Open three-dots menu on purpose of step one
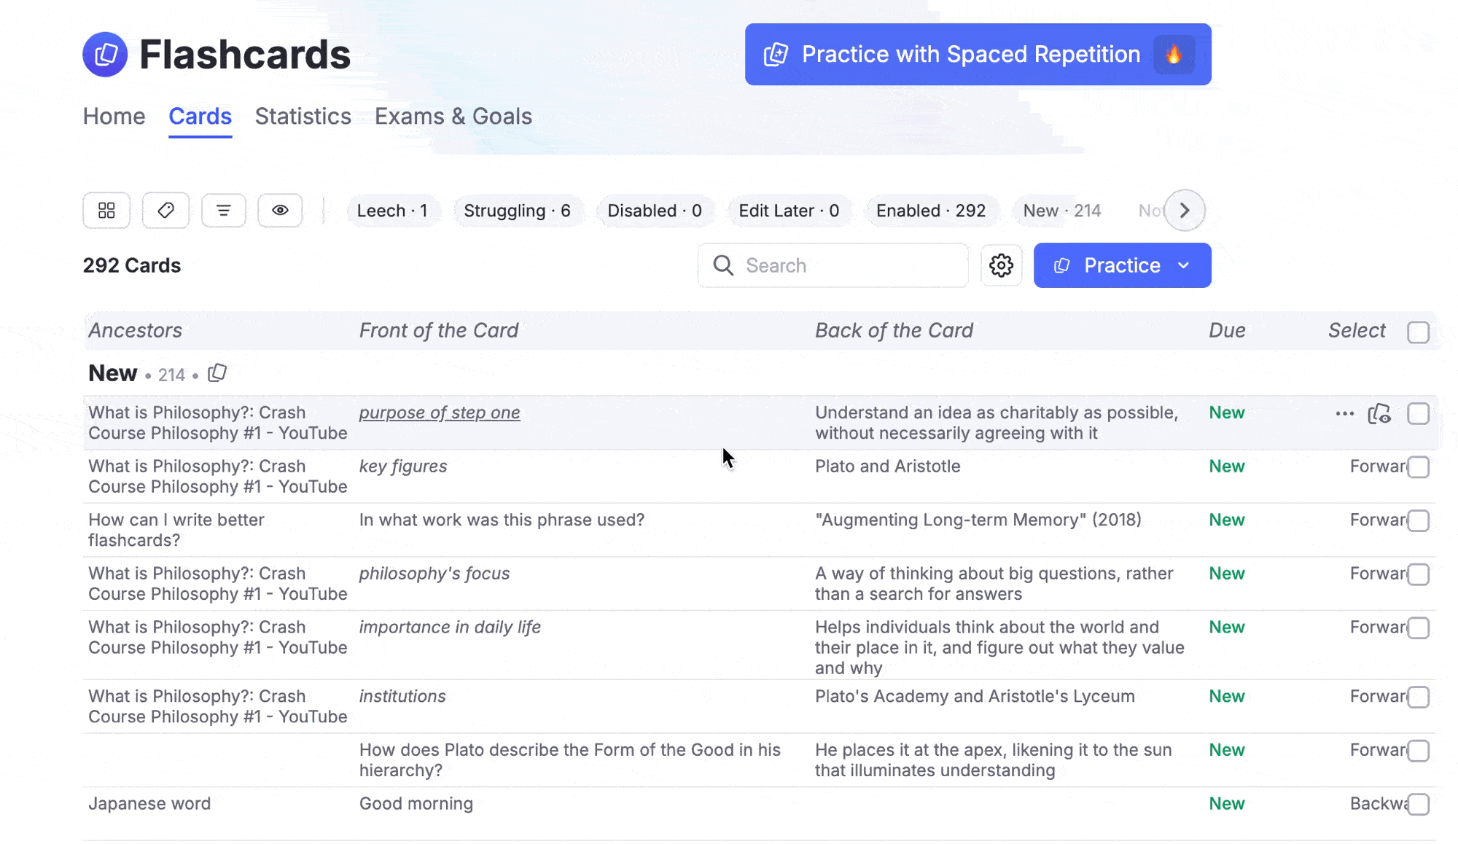Image resolution: width=1458 pixels, height=844 pixels. click(1344, 414)
